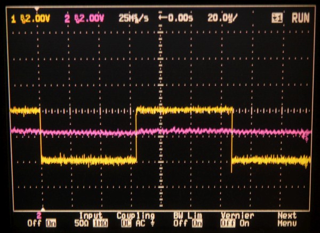Click the pink channel 2 label above Off/On

pos(39,215)
